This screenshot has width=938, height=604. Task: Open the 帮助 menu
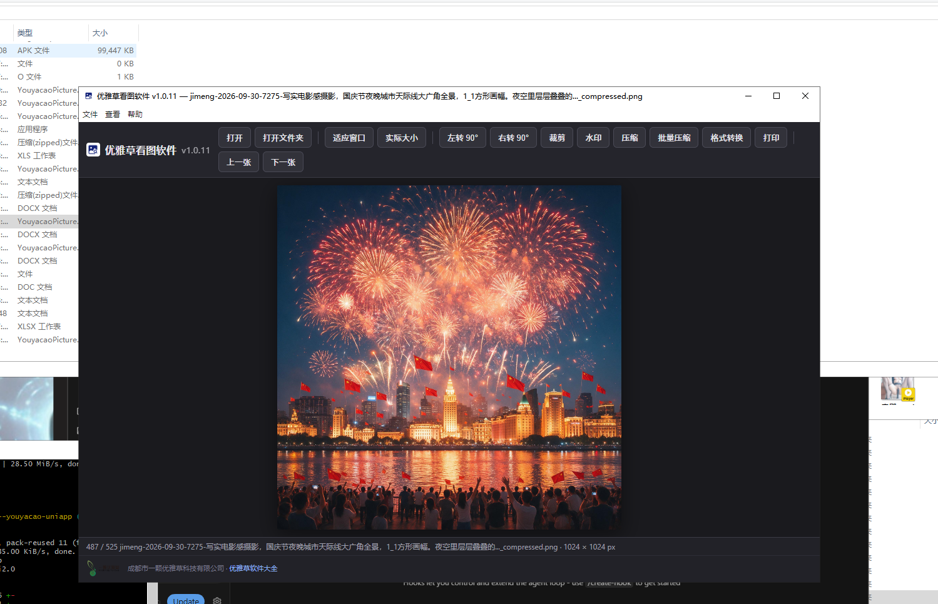pos(135,115)
